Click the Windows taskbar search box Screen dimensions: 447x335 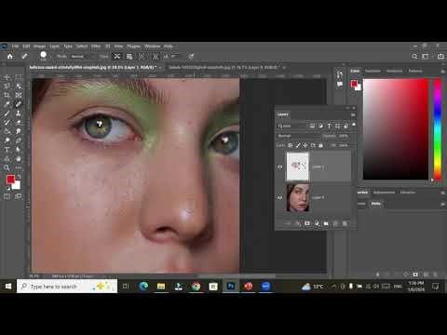pyautogui.click(x=67, y=287)
